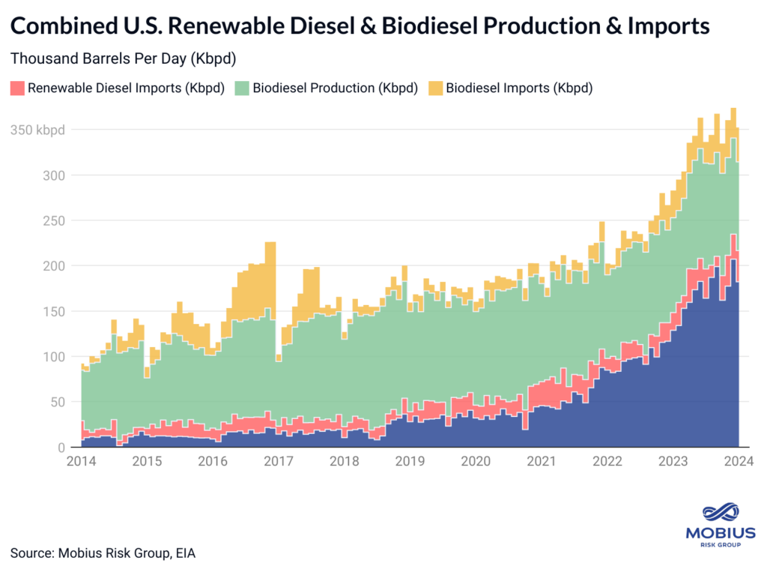The height and width of the screenshot is (572, 767).
Task: Select the 'Renewable Diesel Imports (Kbpd)' legend label
Action: click(x=126, y=88)
